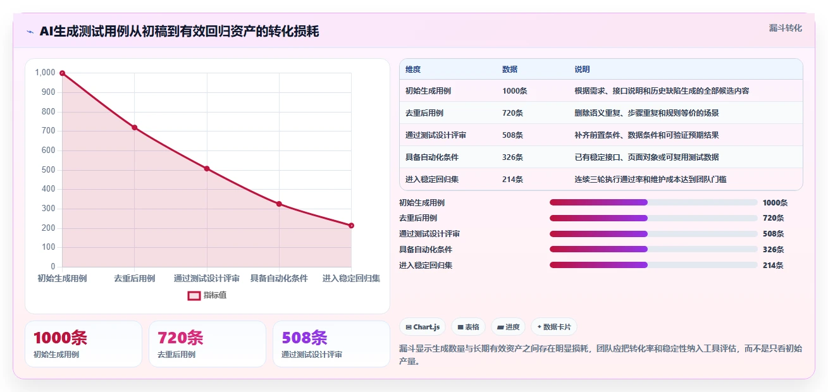Click the chart data point for 具备自动化条件
Image resolution: width=828 pixels, height=392 pixels.
click(279, 204)
